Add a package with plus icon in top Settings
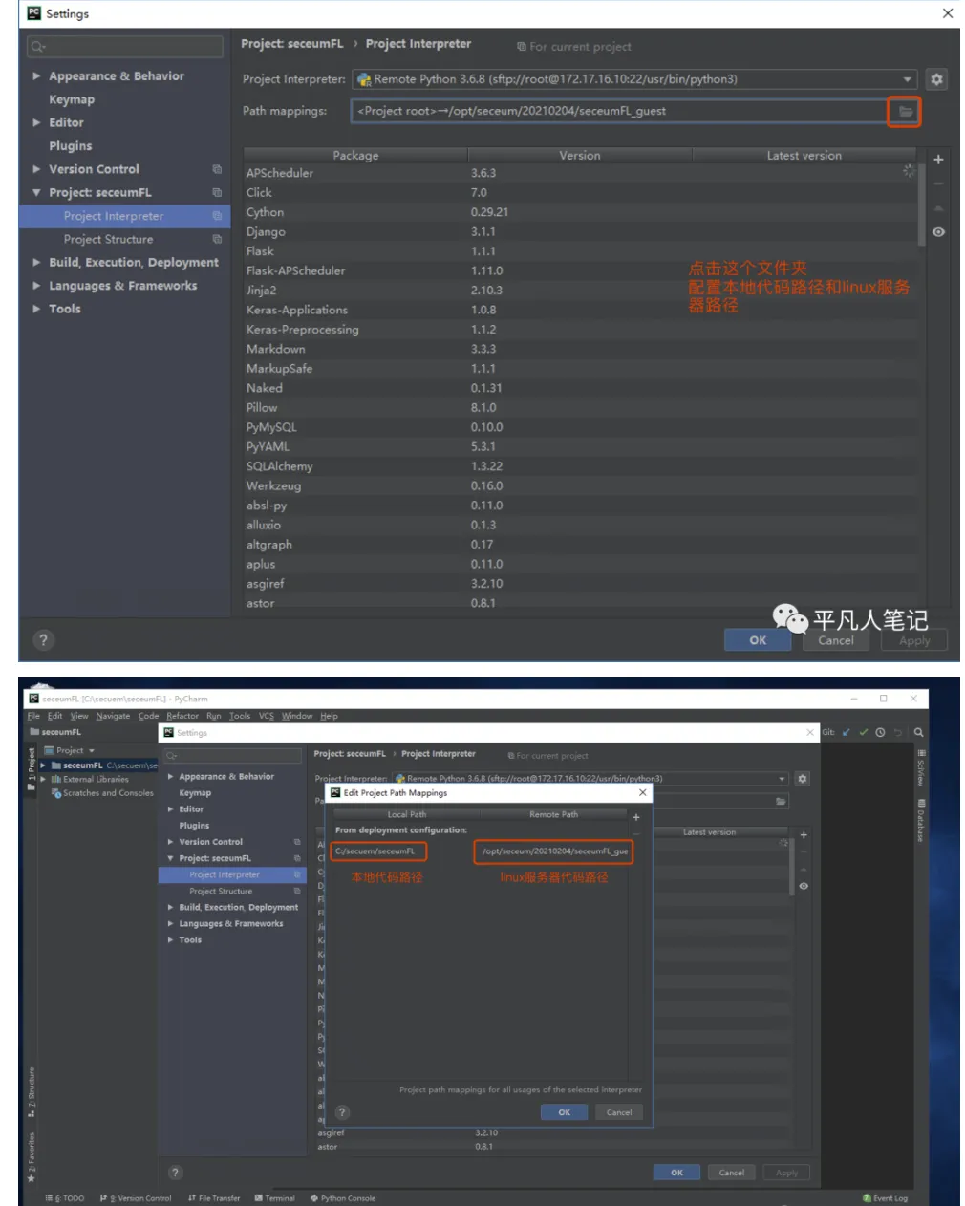Screen dimensions: 965x1206 click(938, 160)
